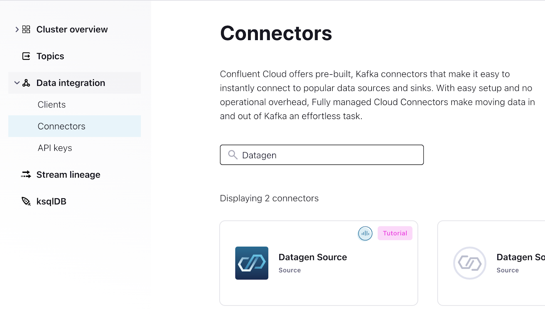
Task: Expand the Cluster overview chevron
Action: 17,30
